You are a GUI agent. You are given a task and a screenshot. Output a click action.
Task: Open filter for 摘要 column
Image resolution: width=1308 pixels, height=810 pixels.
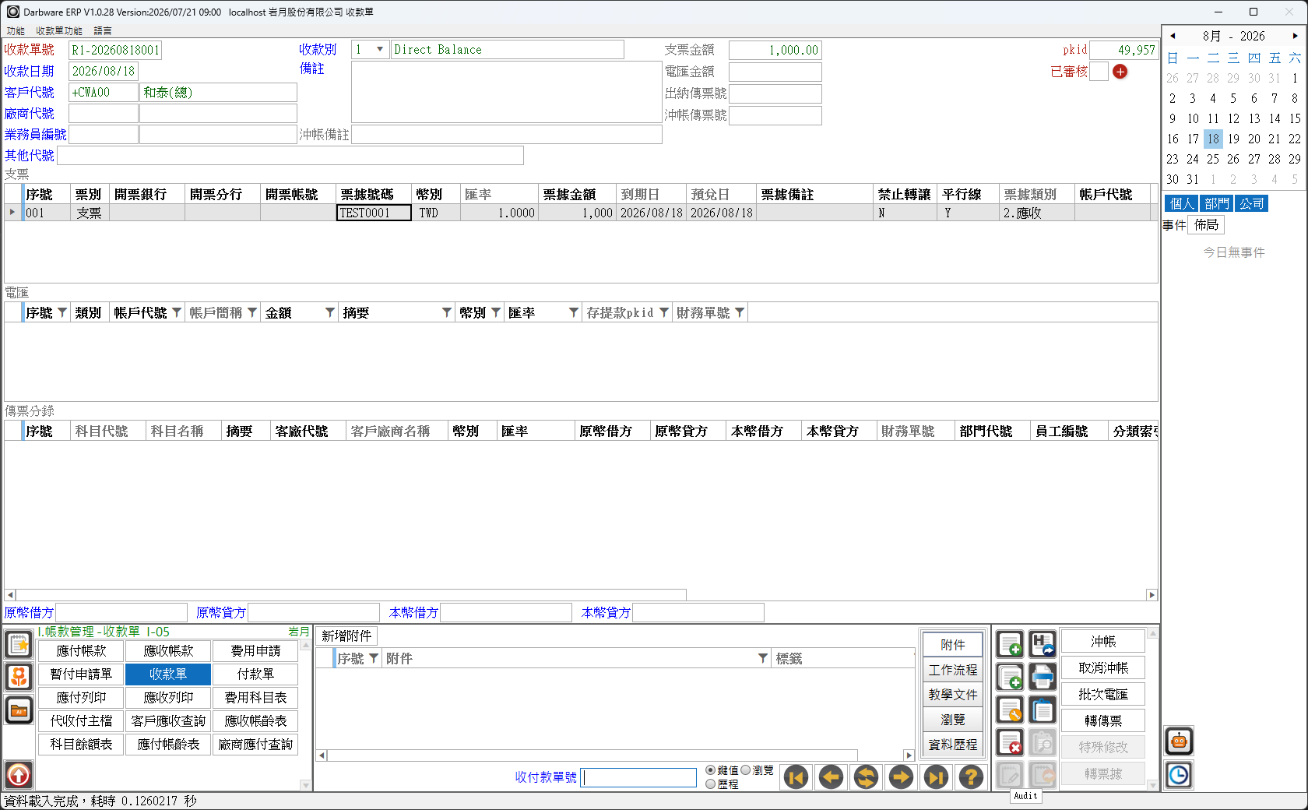pyautogui.click(x=447, y=312)
